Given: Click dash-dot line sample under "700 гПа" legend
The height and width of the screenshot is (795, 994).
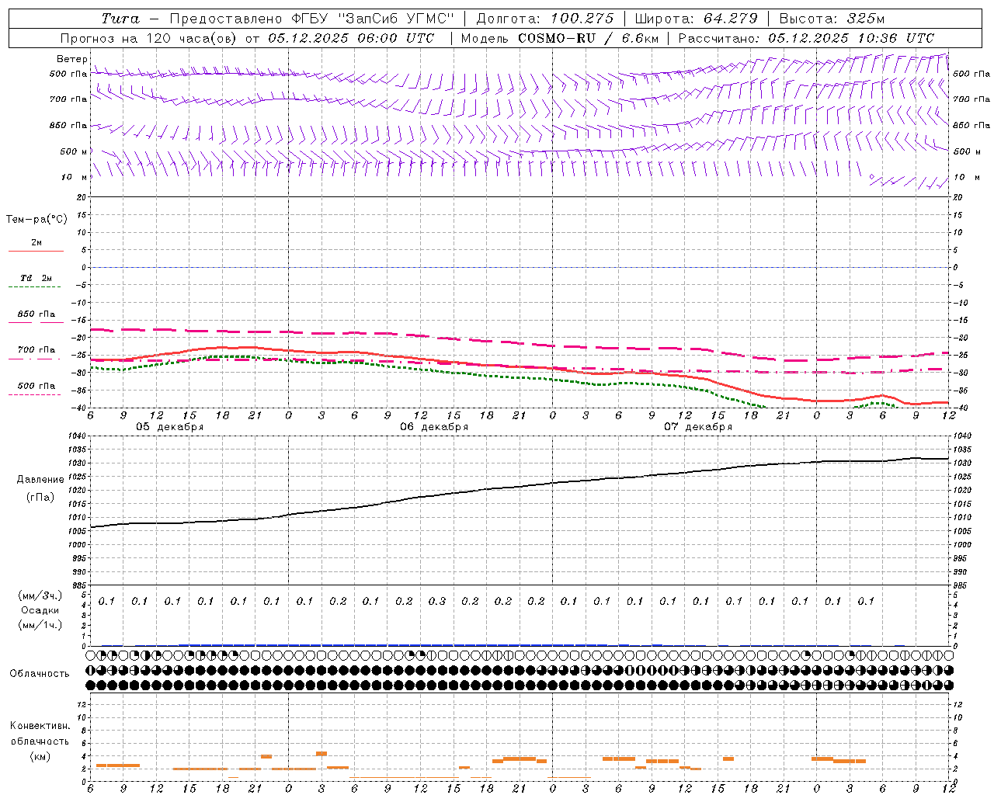Looking at the screenshot, I should (35, 359).
